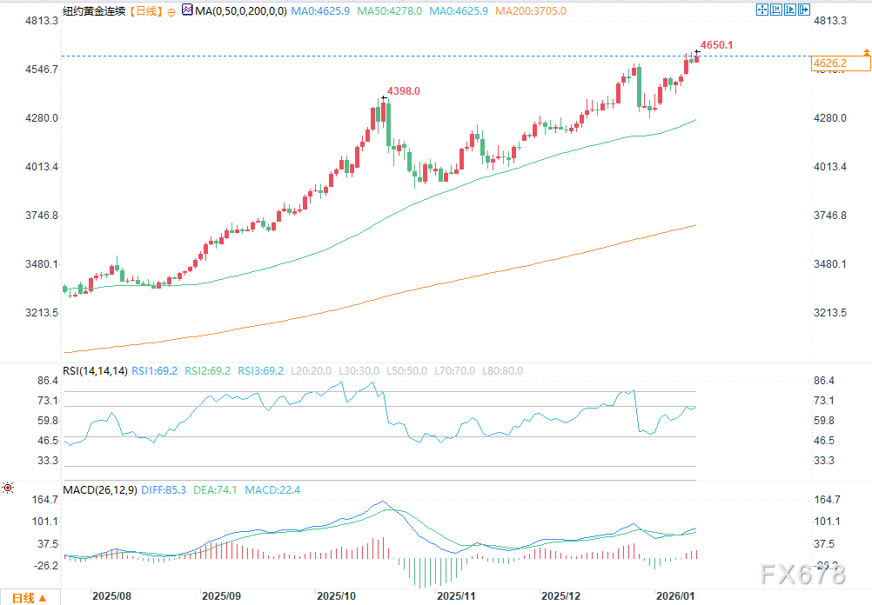Click the crosshair marker at 4650.1 high

click(x=696, y=54)
